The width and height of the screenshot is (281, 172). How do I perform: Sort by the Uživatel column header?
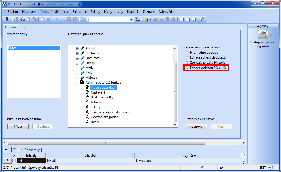pyautogui.click(x=90, y=156)
